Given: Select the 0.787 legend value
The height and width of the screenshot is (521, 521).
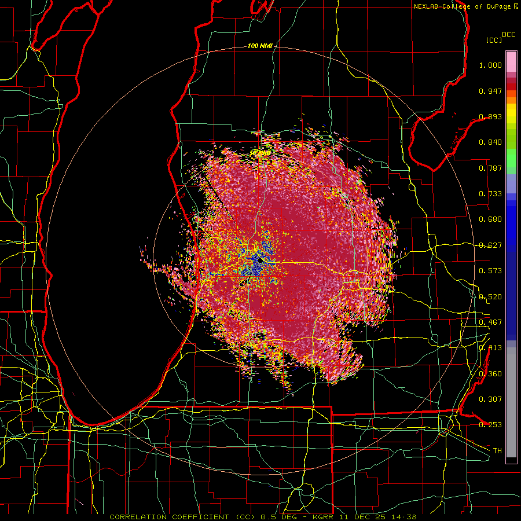Looking at the screenshot, I should (490, 168).
